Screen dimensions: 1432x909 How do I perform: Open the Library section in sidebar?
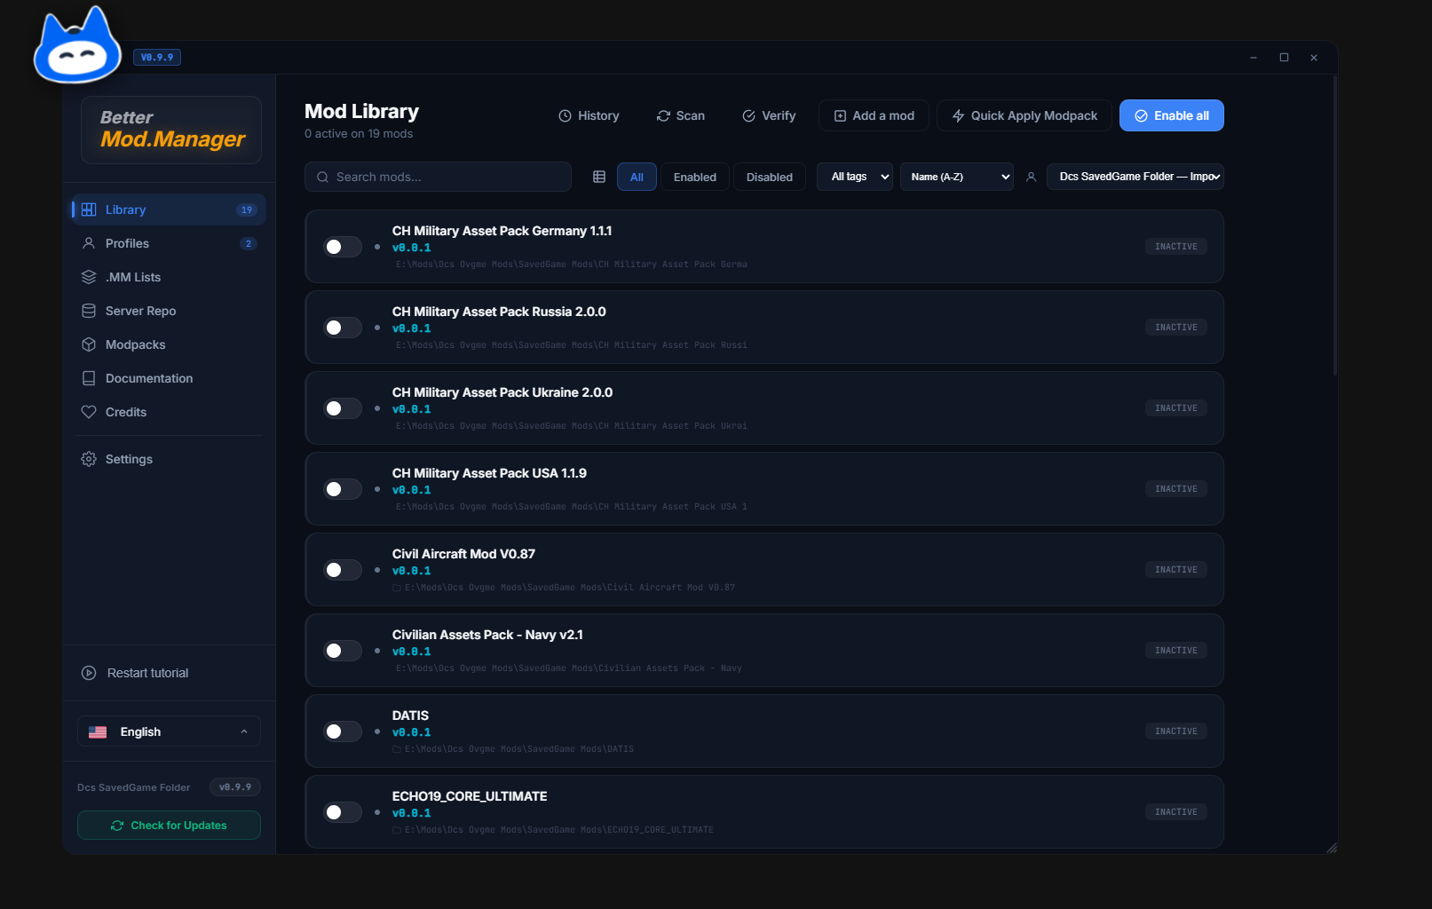tap(169, 209)
